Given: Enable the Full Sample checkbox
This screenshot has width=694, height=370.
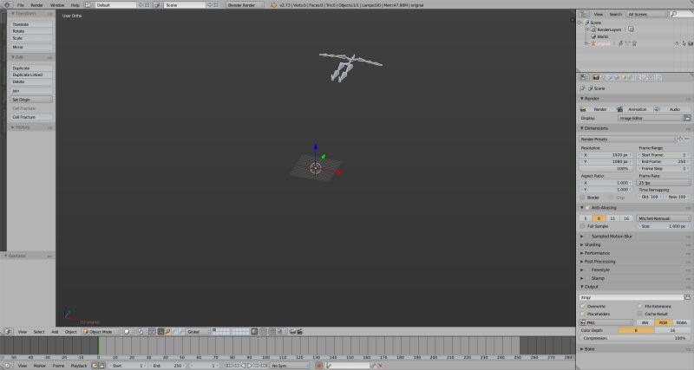Looking at the screenshot, I should click(583, 226).
